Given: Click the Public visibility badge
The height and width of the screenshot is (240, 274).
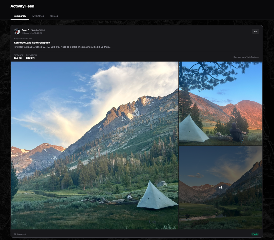Looking at the screenshot, I should [255, 234].
